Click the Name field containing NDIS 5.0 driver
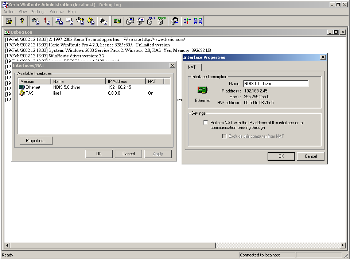Viewport: 350px width, 259px height. [x=276, y=84]
